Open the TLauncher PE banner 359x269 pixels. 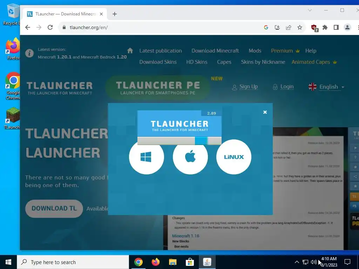pyautogui.click(x=158, y=88)
